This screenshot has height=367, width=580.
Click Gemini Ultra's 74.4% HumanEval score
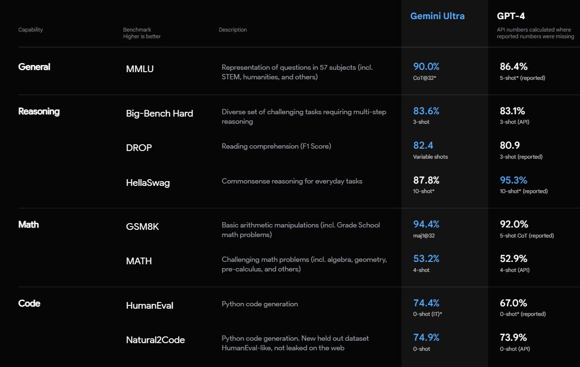tap(426, 303)
